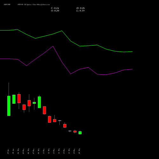The image size is (159, 159).
Task: Click the 30 Apr date label
Action: (x=13, y=151)
